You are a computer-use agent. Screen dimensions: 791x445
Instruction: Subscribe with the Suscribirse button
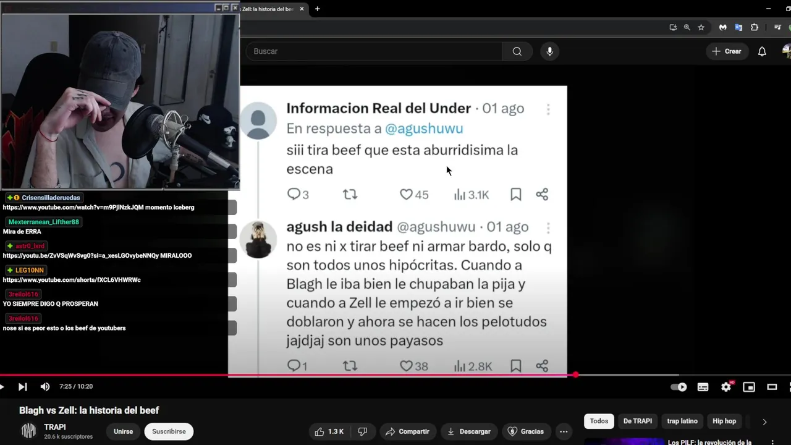(x=169, y=431)
